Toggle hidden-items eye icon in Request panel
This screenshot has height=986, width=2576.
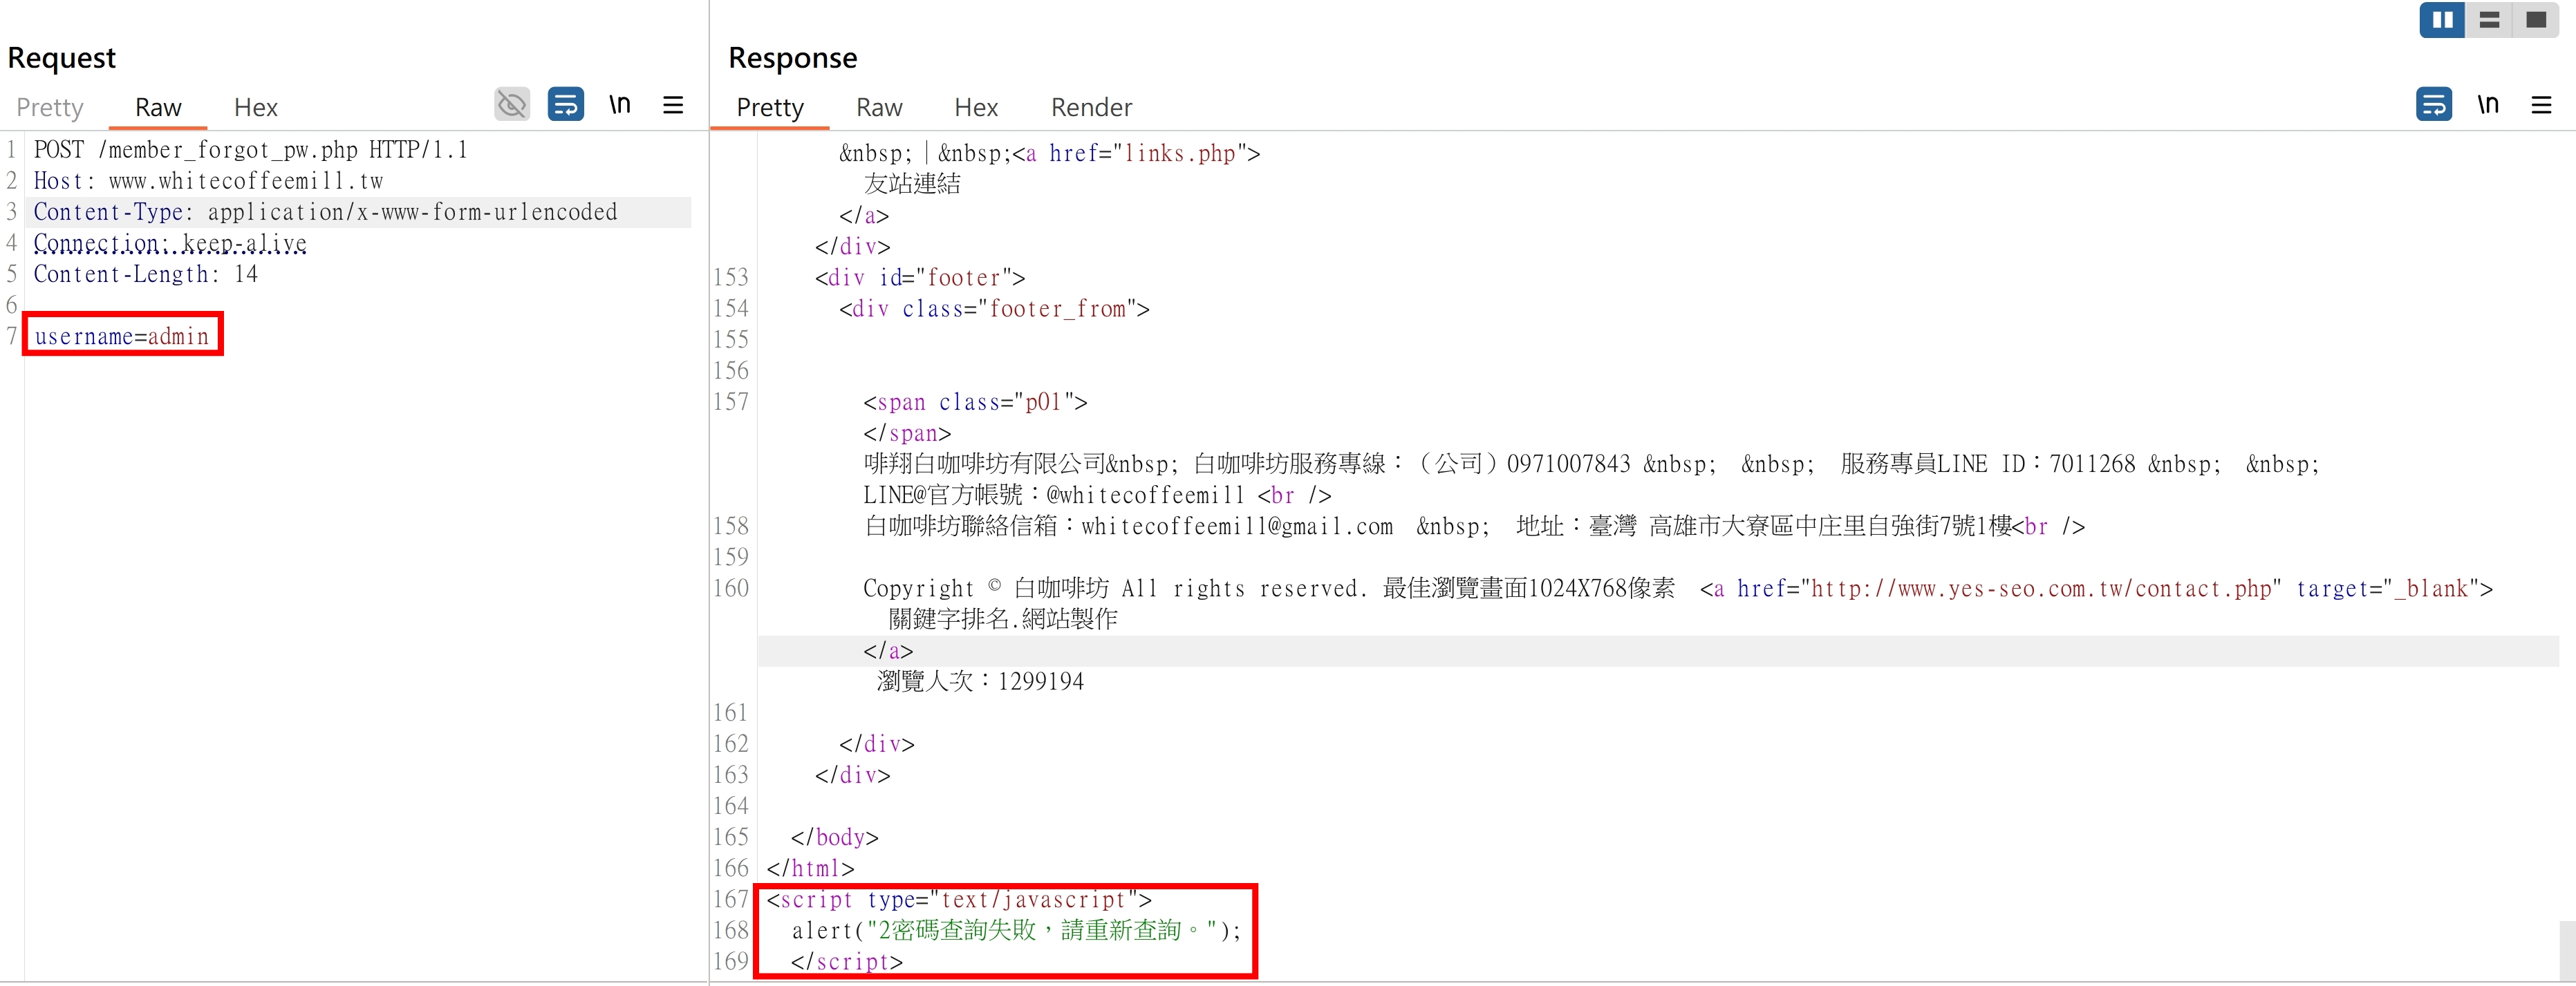coord(512,105)
